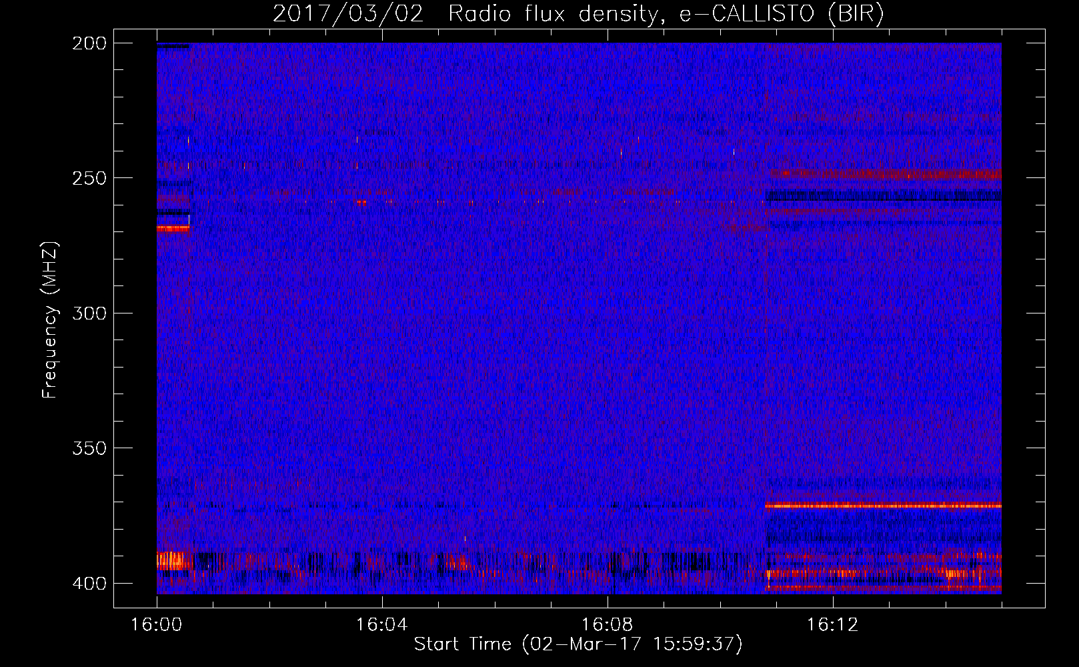1079x667 pixels.
Task: Click the 350 frequency tick label
Action: (x=89, y=448)
